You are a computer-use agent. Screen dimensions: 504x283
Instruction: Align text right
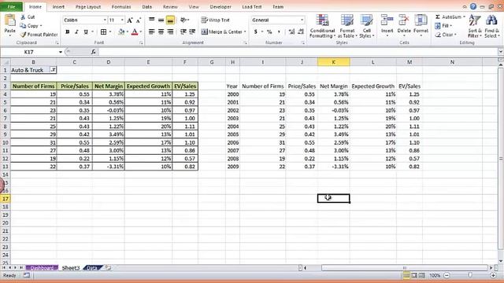tap(170, 31)
